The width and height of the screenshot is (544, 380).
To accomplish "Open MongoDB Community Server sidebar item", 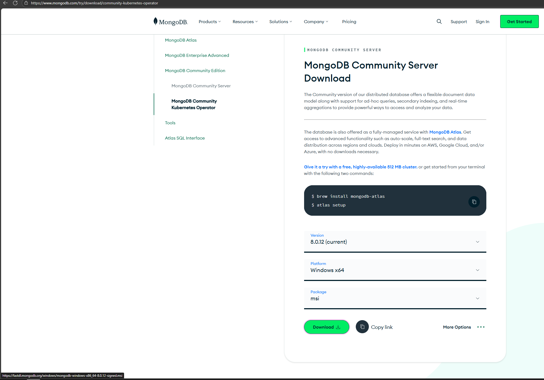I will click(201, 86).
